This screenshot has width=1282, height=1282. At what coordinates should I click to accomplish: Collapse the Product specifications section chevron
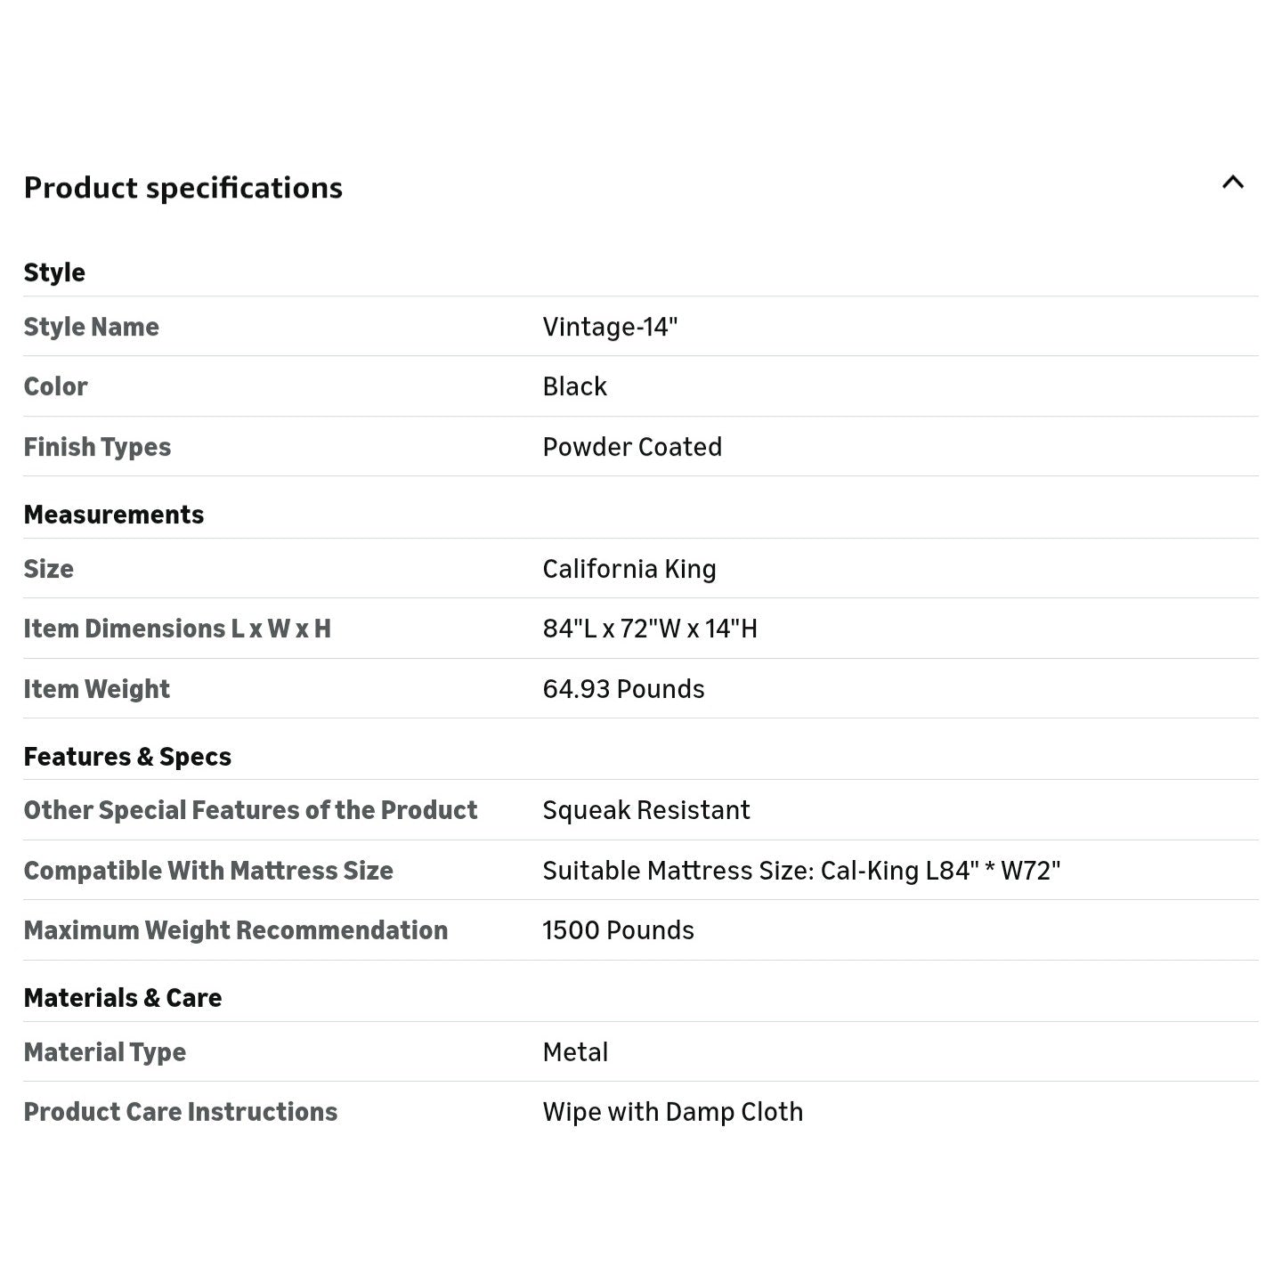(1232, 183)
